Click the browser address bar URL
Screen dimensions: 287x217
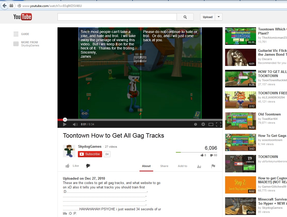[x=52, y=6]
